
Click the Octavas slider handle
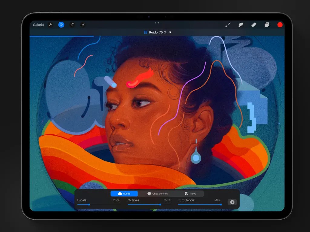(x=160, y=205)
